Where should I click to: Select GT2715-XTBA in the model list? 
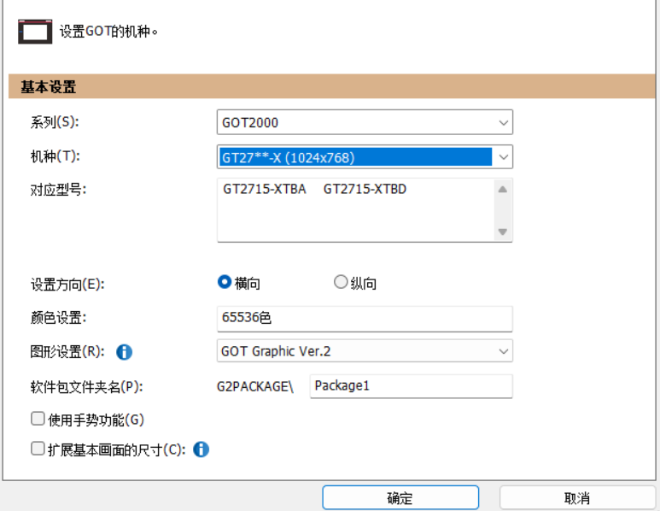[264, 190]
